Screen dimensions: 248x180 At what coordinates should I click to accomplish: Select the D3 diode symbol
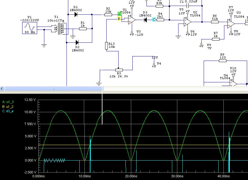point(146,20)
